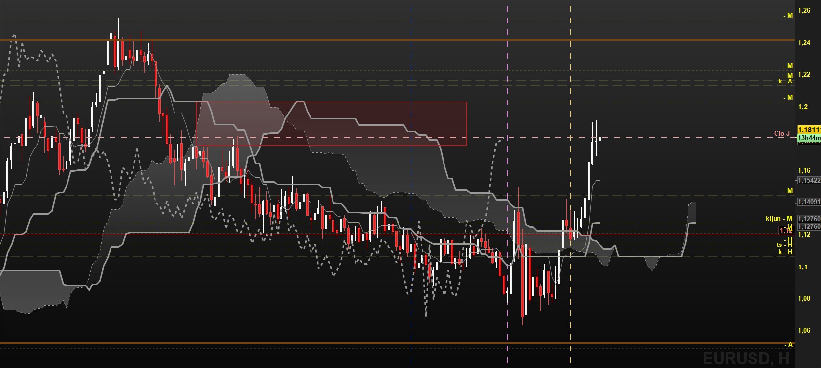This screenshot has width=821, height=368.
Task: Select the blue dashed vertical line
Action: pos(411,184)
